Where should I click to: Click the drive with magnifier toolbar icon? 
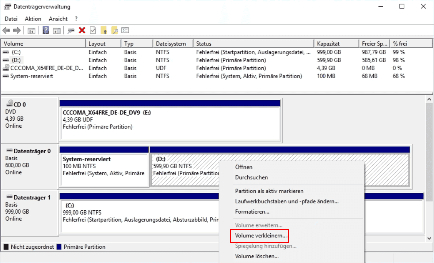[x=71, y=30]
